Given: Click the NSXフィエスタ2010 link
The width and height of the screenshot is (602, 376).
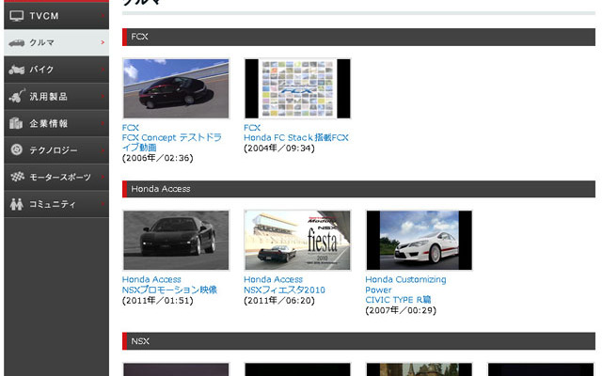Looking at the screenshot, I should coord(284,290).
